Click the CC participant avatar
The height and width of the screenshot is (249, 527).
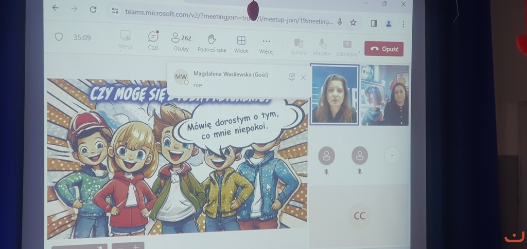pos(359,216)
